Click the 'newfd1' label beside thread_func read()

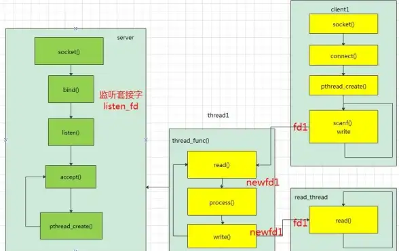(x=263, y=182)
